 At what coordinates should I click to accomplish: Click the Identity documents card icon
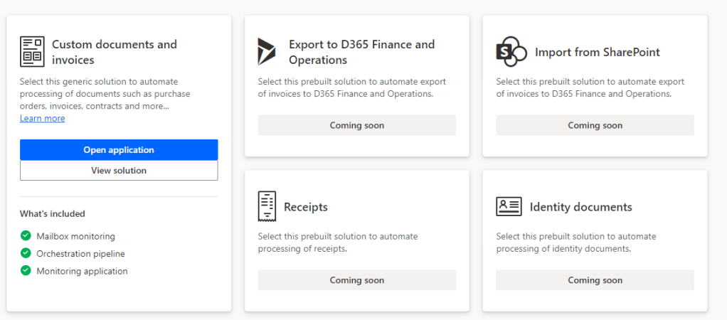click(509, 207)
